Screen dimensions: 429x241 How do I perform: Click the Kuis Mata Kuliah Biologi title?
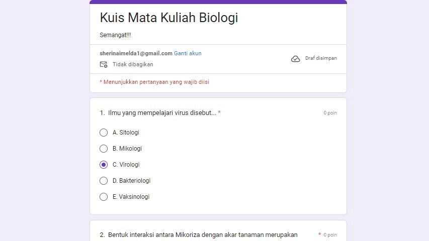169,18
